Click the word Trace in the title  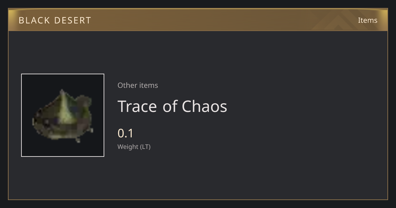pyautogui.click(x=137, y=106)
